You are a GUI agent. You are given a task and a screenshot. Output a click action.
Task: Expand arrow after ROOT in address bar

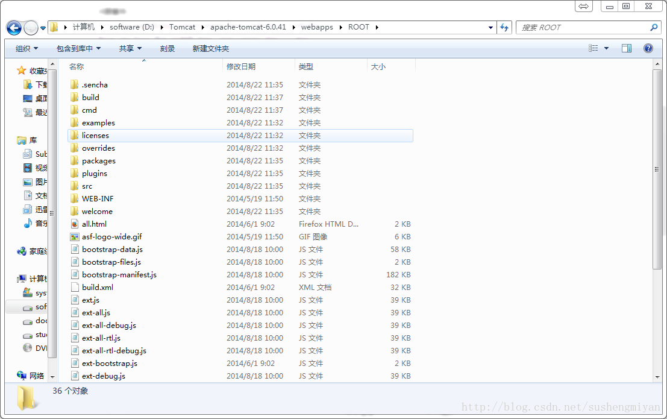tap(377, 27)
